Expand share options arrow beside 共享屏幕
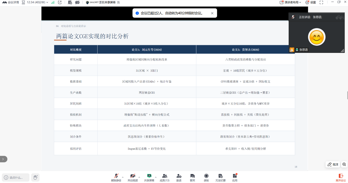This screenshot has width=348, height=183. coord(156,177)
